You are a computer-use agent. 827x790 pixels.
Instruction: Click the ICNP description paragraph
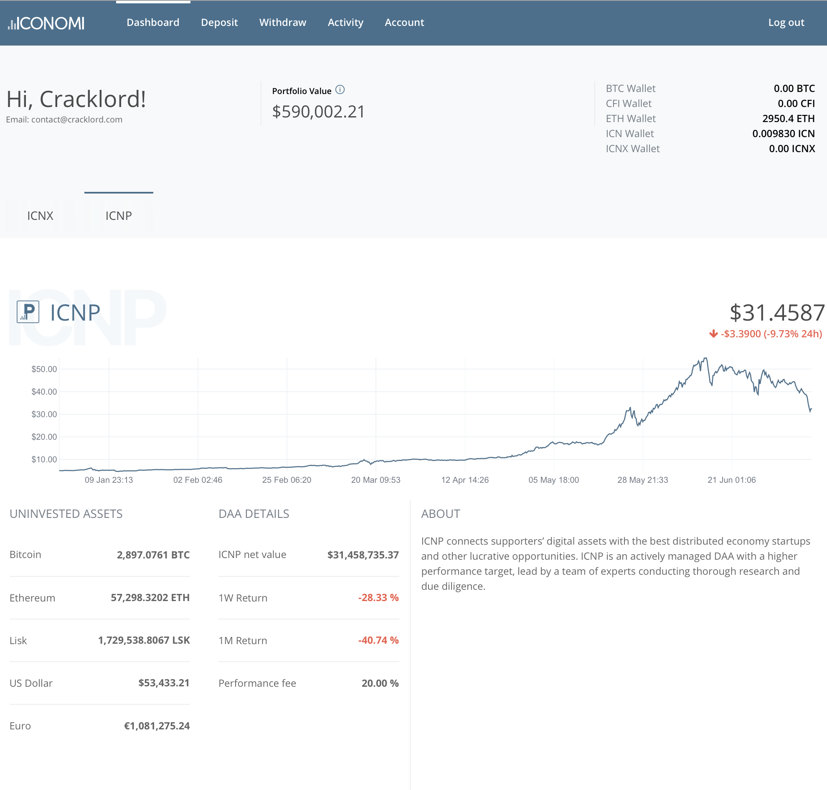click(x=616, y=563)
